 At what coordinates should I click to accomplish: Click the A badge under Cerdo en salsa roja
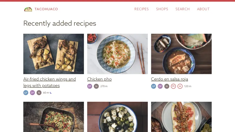click(180, 86)
